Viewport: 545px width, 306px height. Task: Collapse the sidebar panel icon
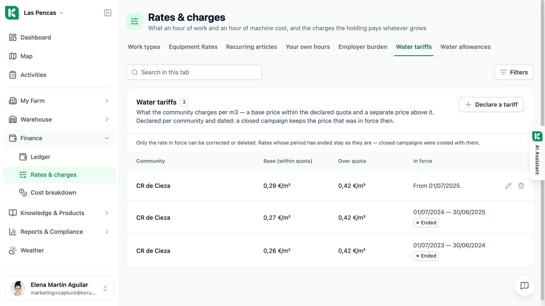(x=108, y=13)
